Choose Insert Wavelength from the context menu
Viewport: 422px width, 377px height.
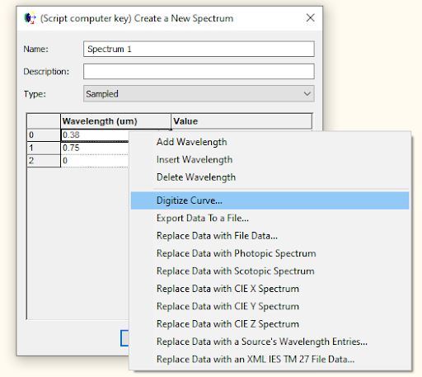coord(270,160)
